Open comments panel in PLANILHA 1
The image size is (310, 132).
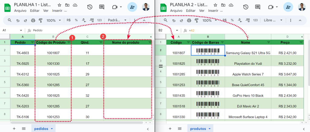tap(102, 7)
